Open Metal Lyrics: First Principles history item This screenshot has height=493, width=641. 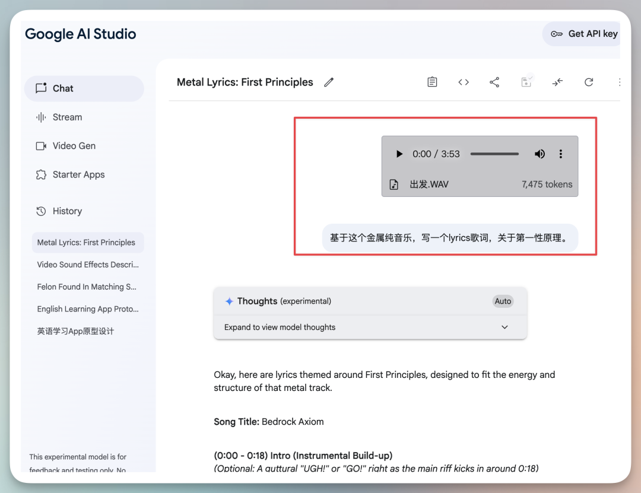88,243
